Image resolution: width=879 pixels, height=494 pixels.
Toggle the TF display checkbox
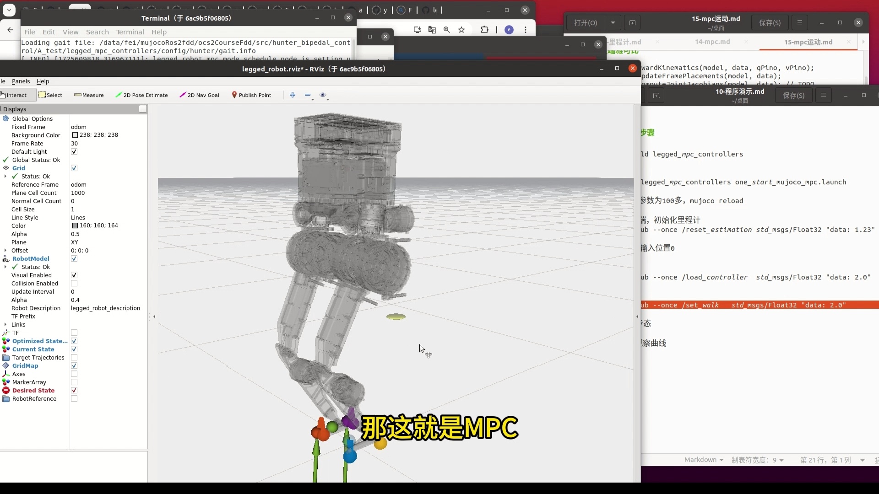tap(74, 333)
